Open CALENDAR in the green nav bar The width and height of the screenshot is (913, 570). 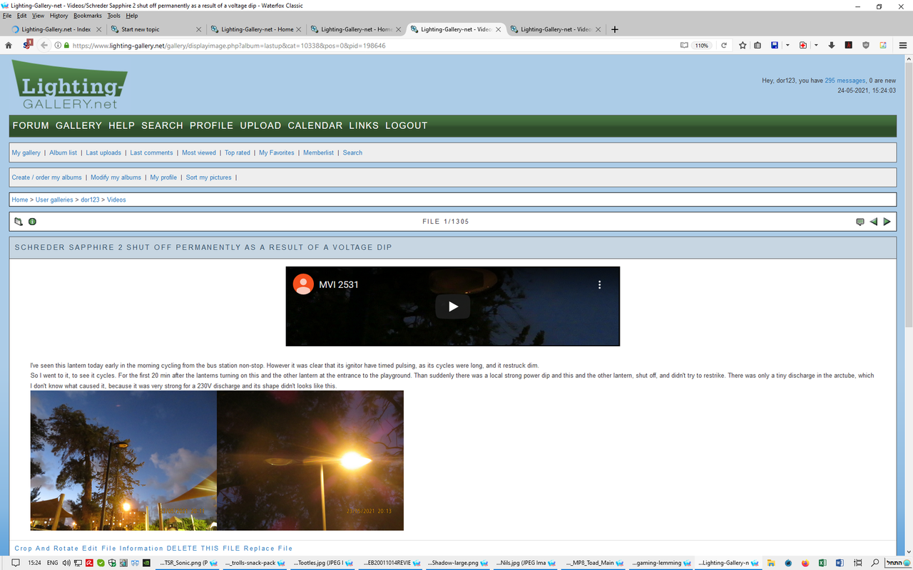(315, 125)
